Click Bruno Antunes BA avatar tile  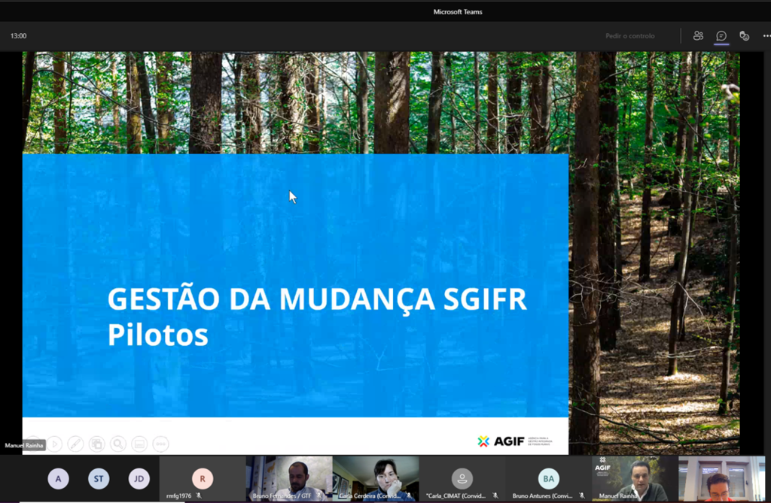548,479
